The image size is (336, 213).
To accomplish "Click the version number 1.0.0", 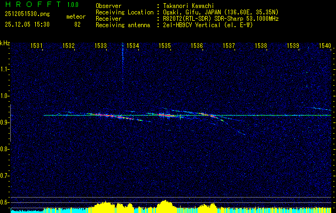I will [73, 5].
